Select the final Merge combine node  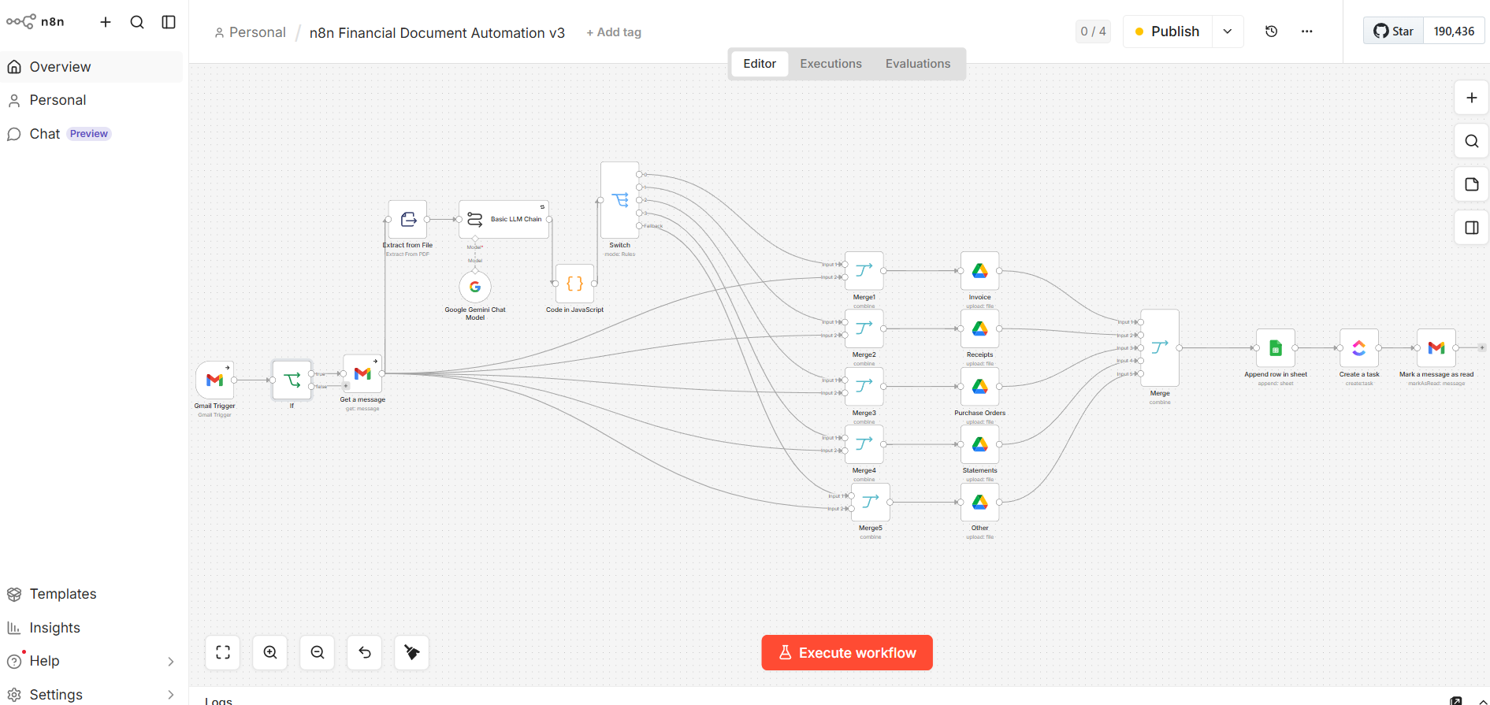tap(1160, 347)
